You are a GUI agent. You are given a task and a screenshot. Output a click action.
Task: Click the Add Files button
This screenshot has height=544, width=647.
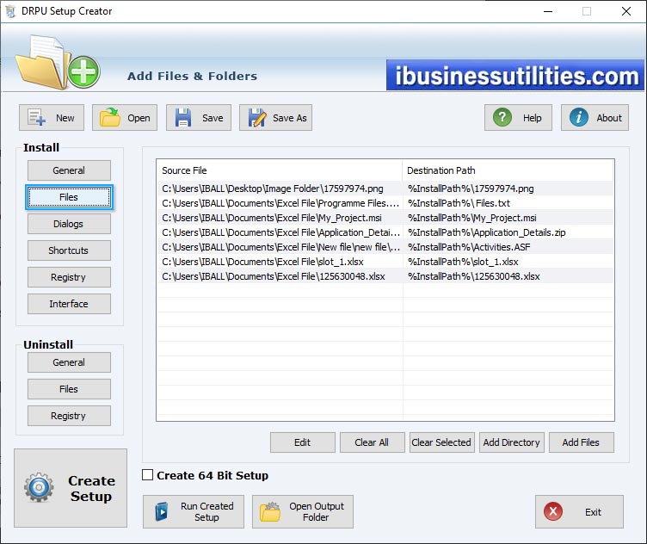coord(581,442)
